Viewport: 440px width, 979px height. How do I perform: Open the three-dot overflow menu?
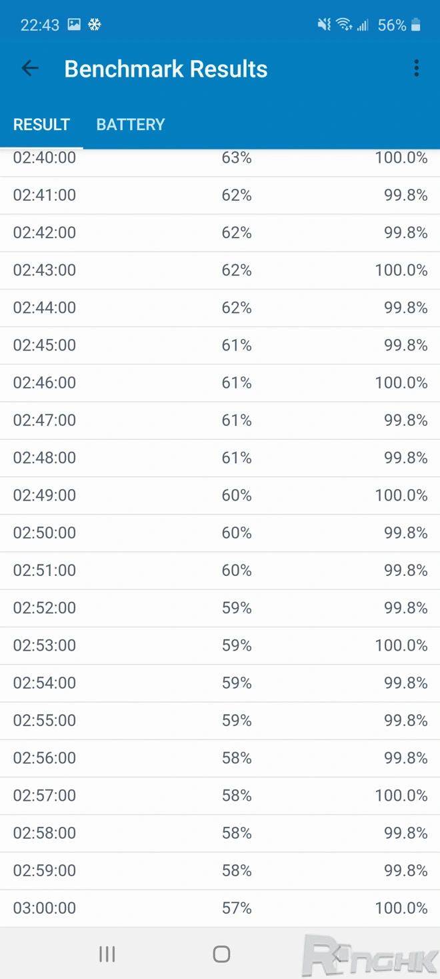(417, 68)
